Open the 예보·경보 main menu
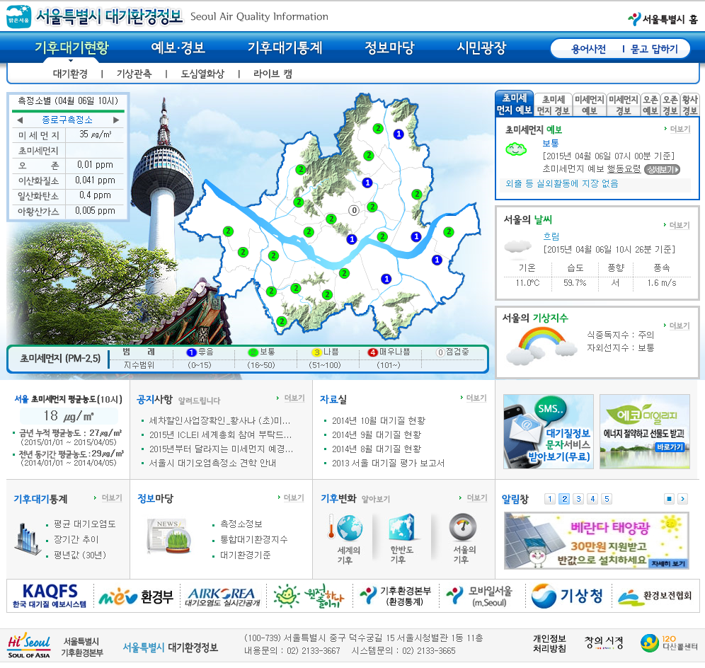This screenshot has height=668, width=705. pyautogui.click(x=178, y=48)
